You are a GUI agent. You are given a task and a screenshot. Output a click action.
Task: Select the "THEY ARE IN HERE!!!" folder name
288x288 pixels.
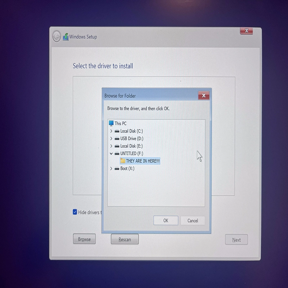[143, 161]
